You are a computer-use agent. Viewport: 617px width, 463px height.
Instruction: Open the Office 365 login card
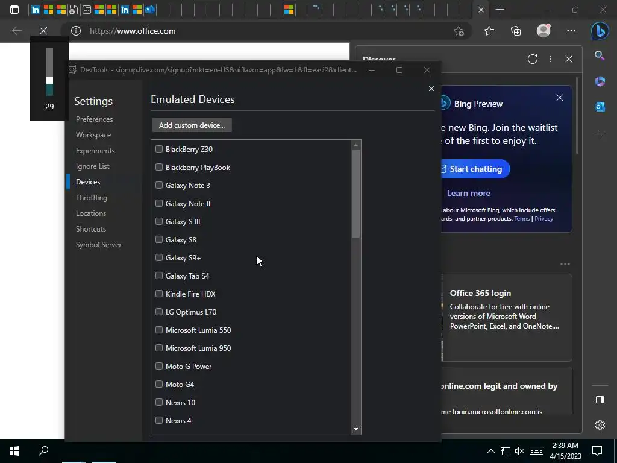pos(507,317)
